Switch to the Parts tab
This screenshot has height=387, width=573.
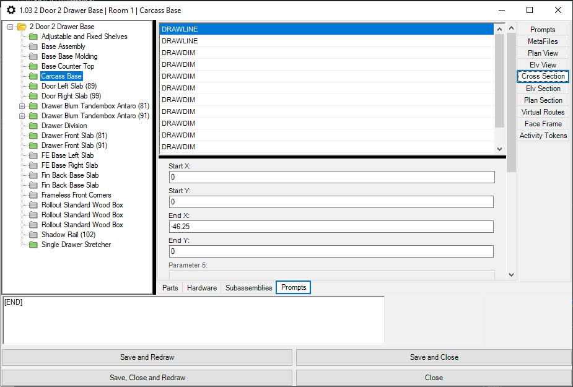coord(170,287)
